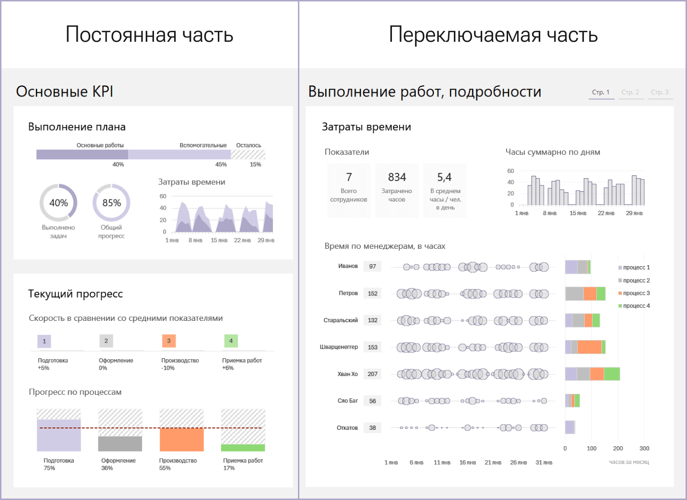Click the name Старальский in manager list

[x=341, y=320]
